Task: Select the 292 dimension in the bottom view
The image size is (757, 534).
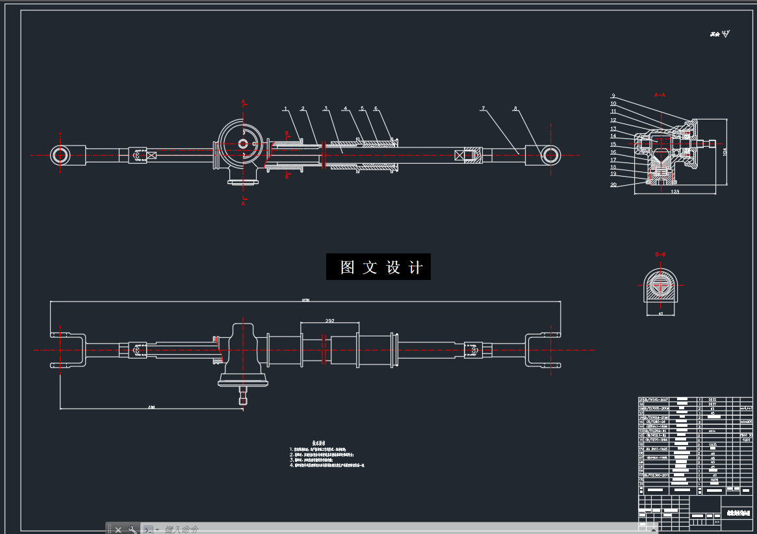Action: pyautogui.click(x=330, y=320)
